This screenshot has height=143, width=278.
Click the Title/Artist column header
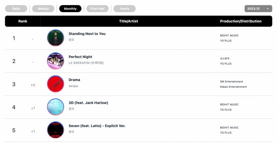(129, 21)
